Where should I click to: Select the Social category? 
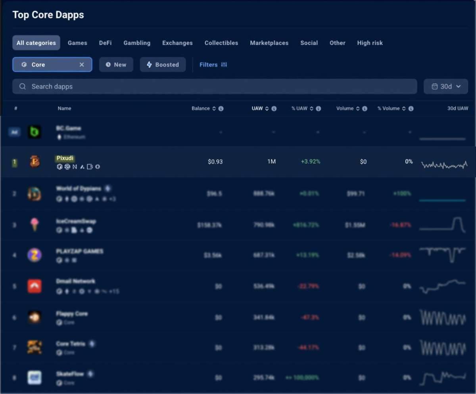click(309, 43)
